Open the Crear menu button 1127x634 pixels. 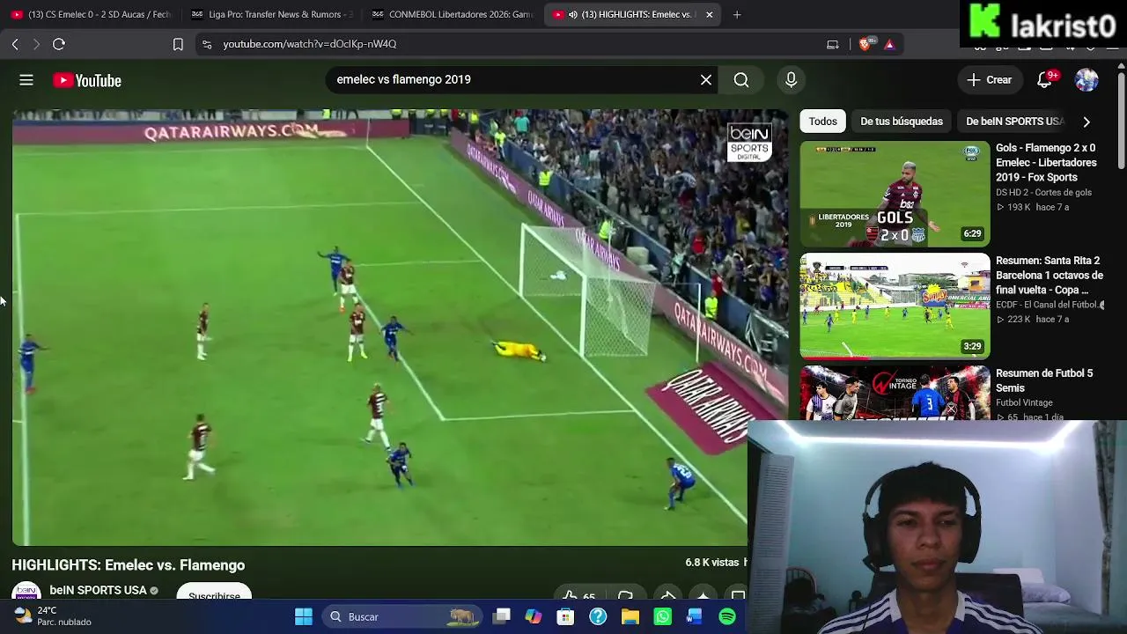(x=990, y=80)
